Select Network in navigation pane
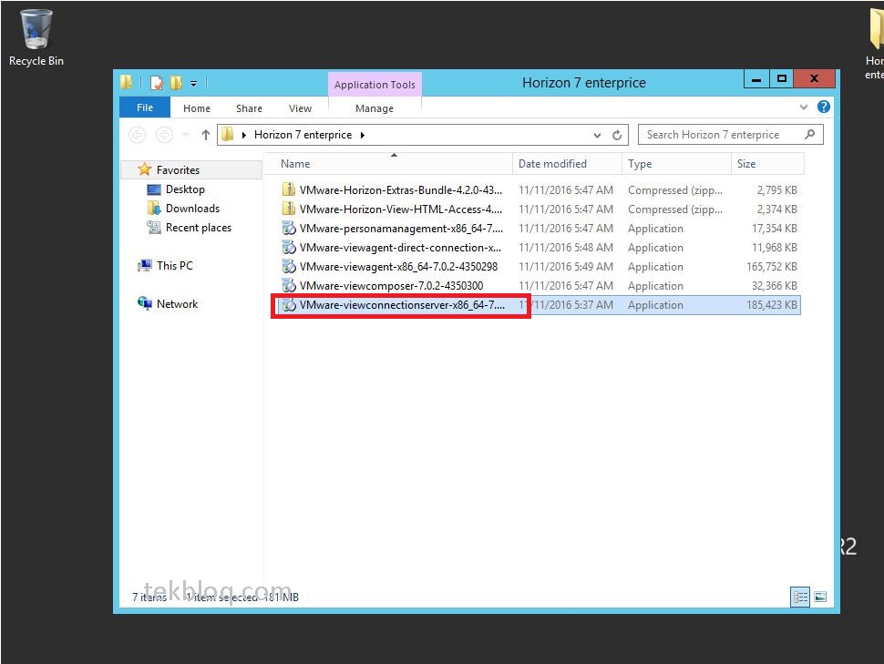The width and height of the screenshot is (884, 664). (x=177, y=304)
